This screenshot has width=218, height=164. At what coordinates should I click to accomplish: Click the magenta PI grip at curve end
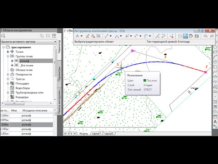point(206,72)
